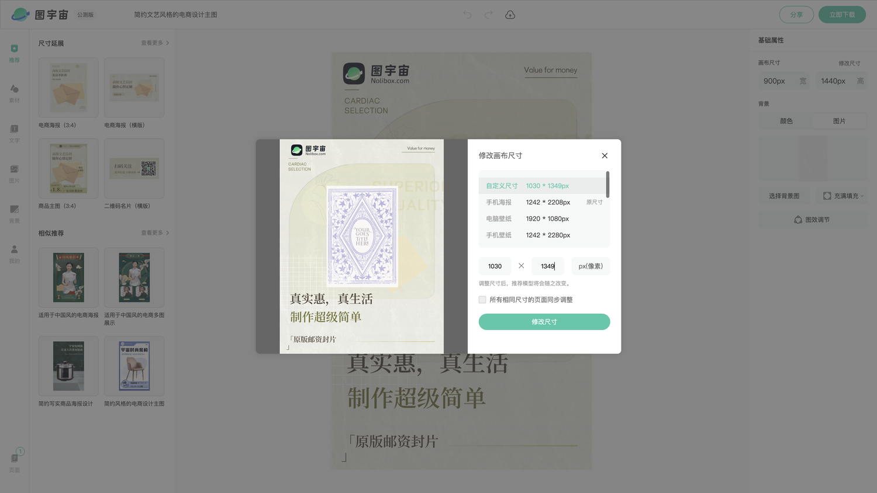Click the background image preview in 背景 section

813,158
